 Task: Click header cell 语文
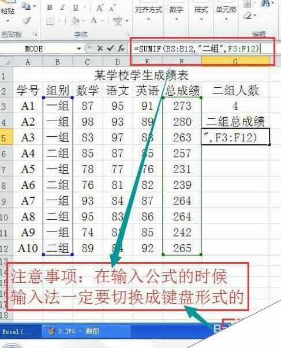(117, 91)
